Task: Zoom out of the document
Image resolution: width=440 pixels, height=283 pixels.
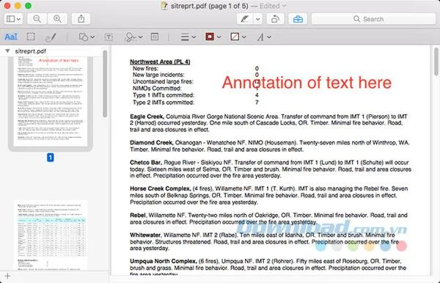Action: (x=37, y=19)
